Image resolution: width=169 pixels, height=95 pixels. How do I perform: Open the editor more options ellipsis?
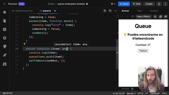(115, 11)
